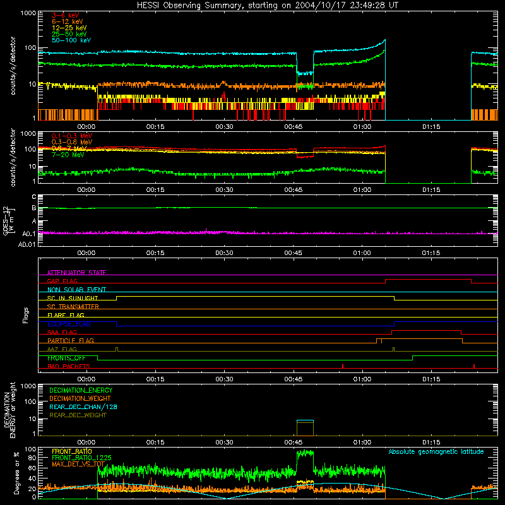
Task: Select the DECIMATION_ENERGY legend entry
Action: [81, 390]
